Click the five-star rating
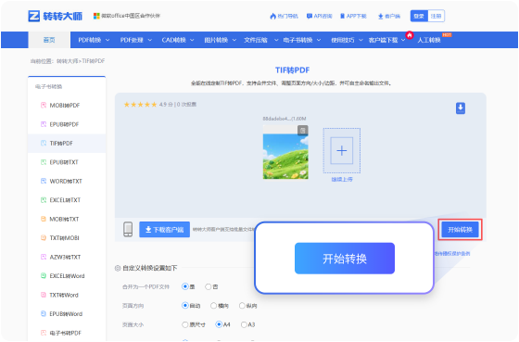The width and height of the screenshot is (519, 342). coord(140,105)
